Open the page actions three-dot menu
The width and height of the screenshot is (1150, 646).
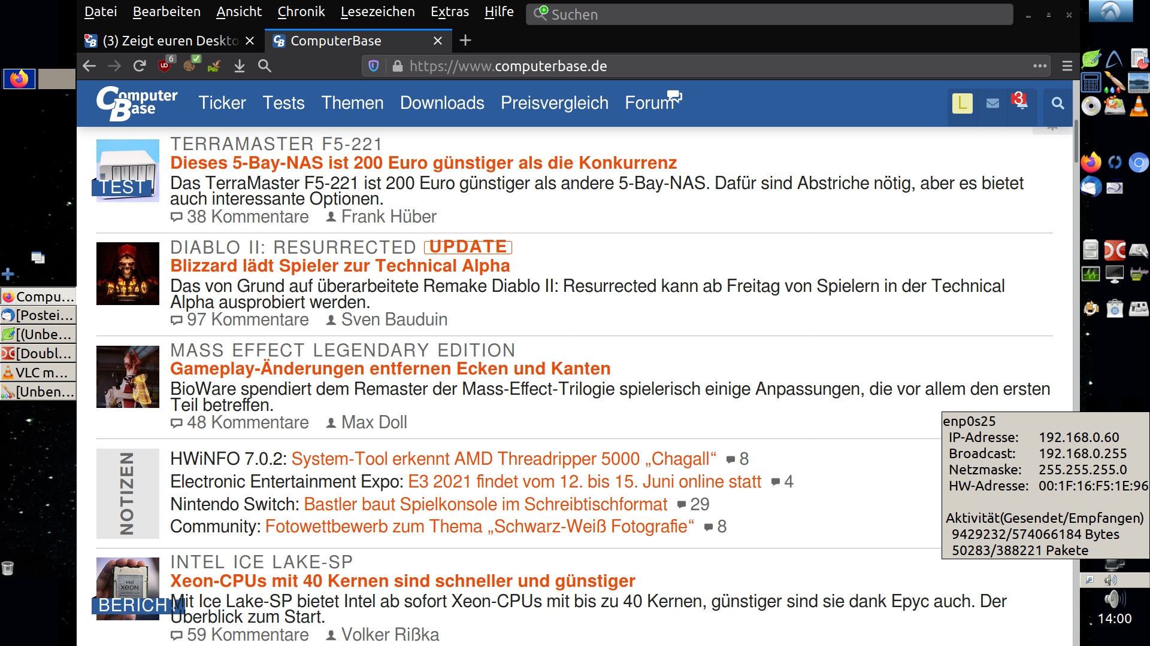coord(1040,66)
